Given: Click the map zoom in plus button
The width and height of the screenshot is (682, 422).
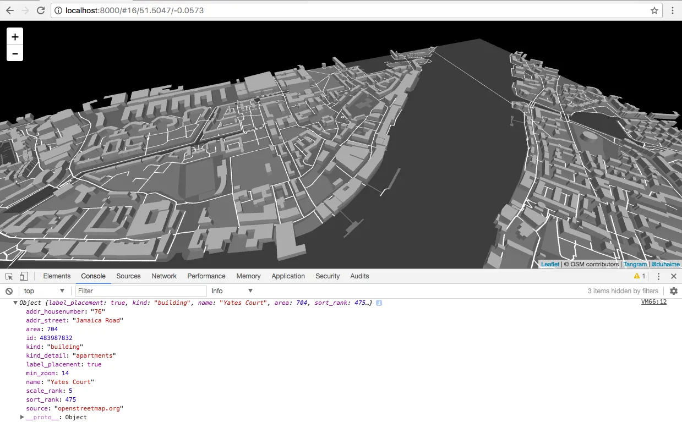Looking at the screenshot, I should 15,37.
